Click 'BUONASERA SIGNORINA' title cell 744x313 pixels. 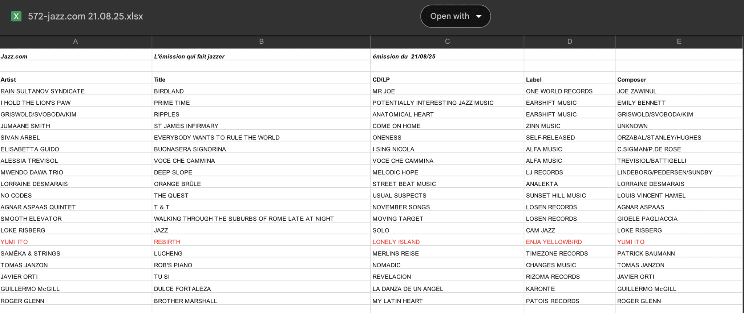[261, 147]
